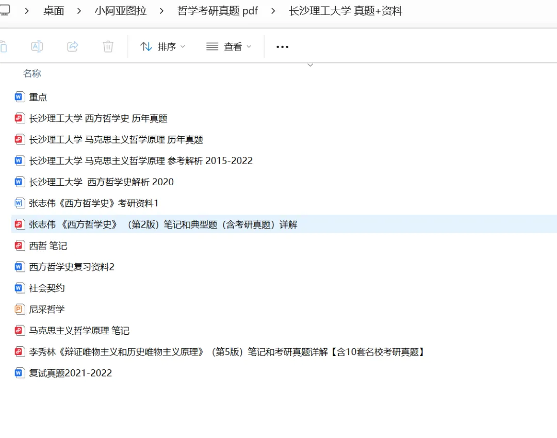Select the file 尼采哲学
This screenshot has height=438, width=557.
coord(47,309)
